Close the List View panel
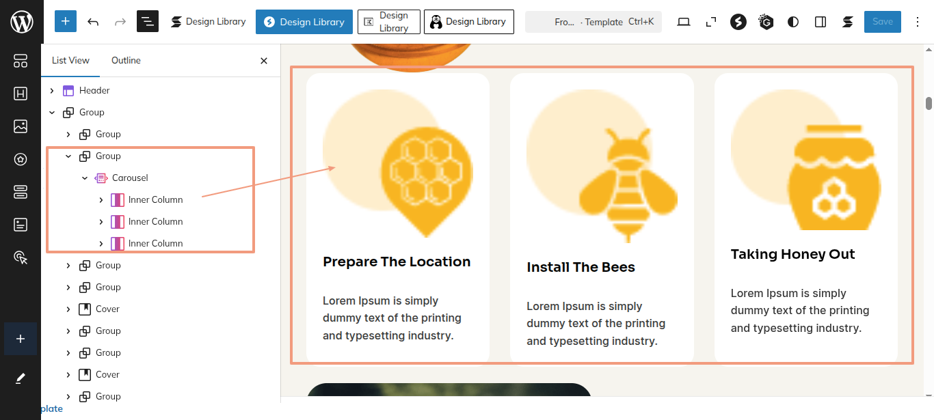The height and width of the screenshot is (420, 934). [x=264, y=61]
